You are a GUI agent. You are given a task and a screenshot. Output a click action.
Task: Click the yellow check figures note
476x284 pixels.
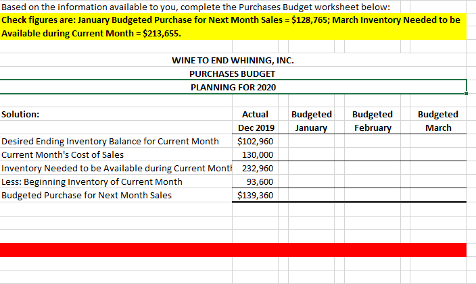tap(233, 26)
